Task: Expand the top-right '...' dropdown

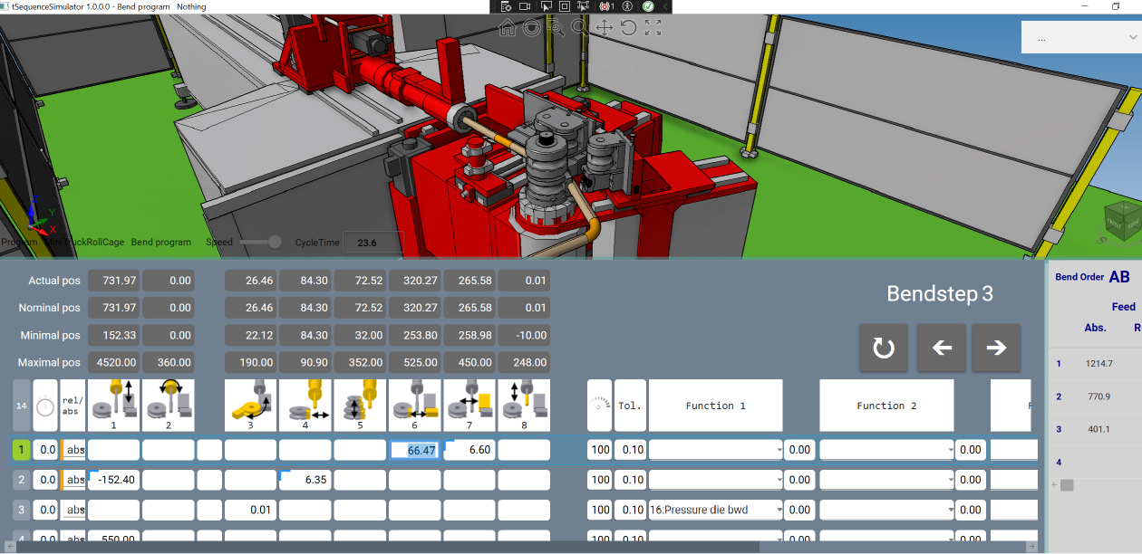Action: tap(1079, 38)
